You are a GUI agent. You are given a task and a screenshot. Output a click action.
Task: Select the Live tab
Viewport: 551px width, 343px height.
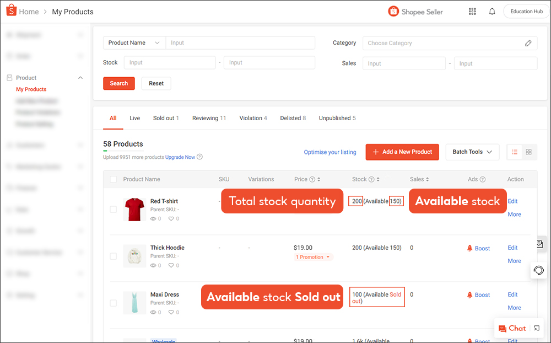(x=134, y=118)
